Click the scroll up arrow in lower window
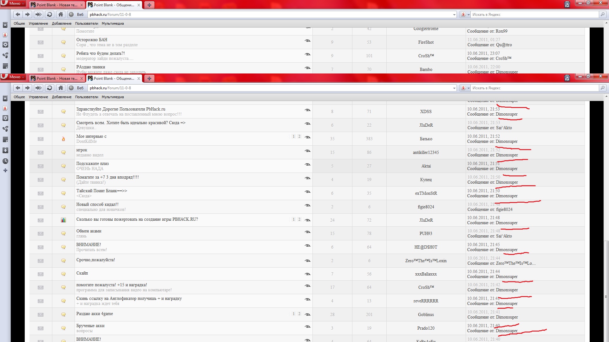 (606, 97)
